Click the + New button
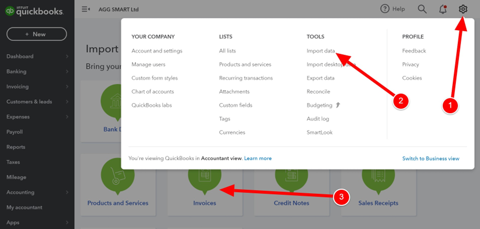 click(36, 34)
